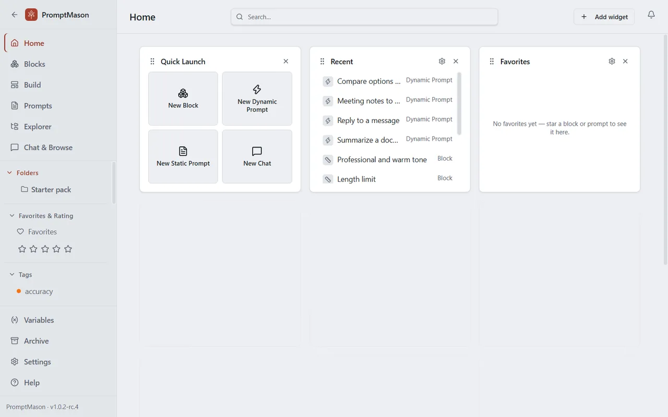The image size is (668, 417).
Task: Open recent block Professional and warm tone
Action: (387, 160)
